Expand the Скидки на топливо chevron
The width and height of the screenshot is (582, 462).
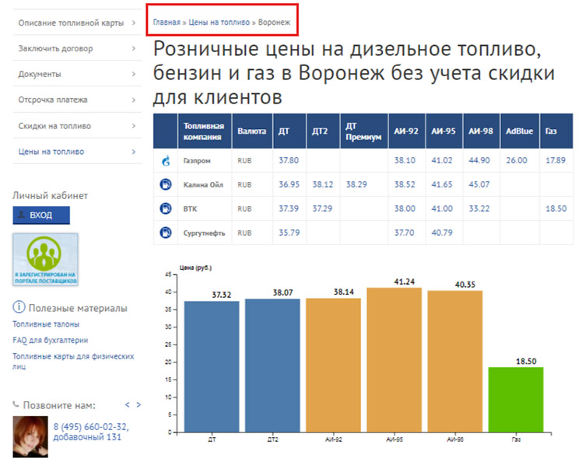pos(134,126)
